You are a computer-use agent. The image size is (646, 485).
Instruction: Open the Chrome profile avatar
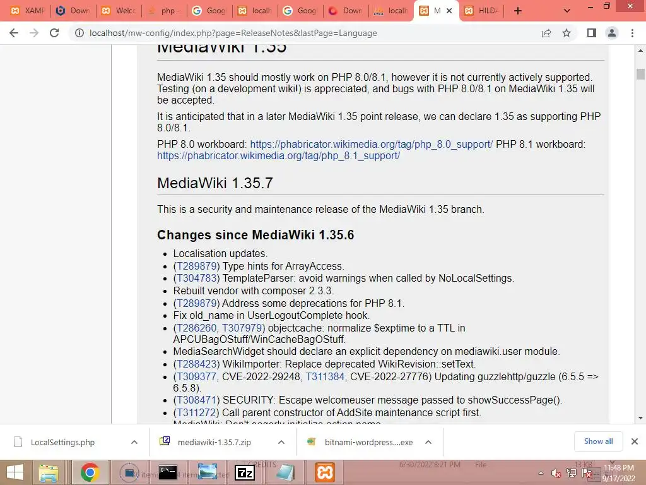(x=612, y=33)
